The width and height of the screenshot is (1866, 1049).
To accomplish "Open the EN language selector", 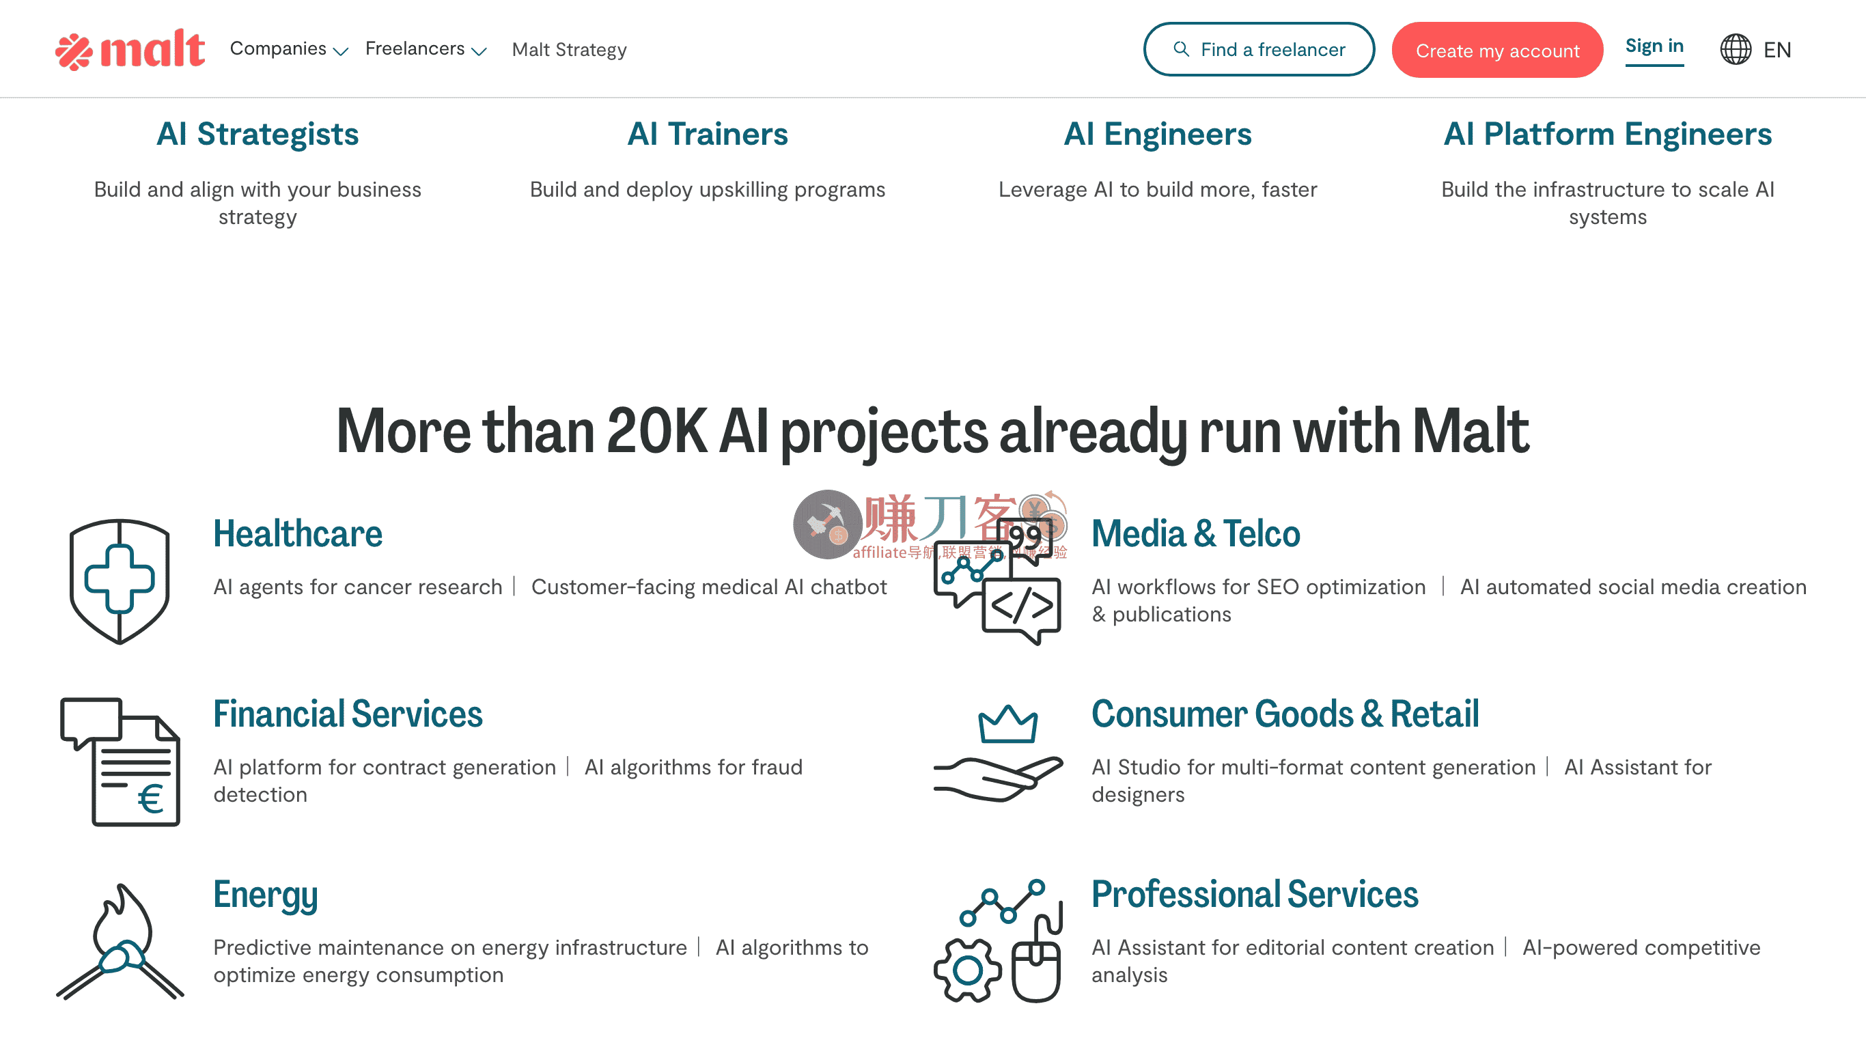I will (1776, 49).
